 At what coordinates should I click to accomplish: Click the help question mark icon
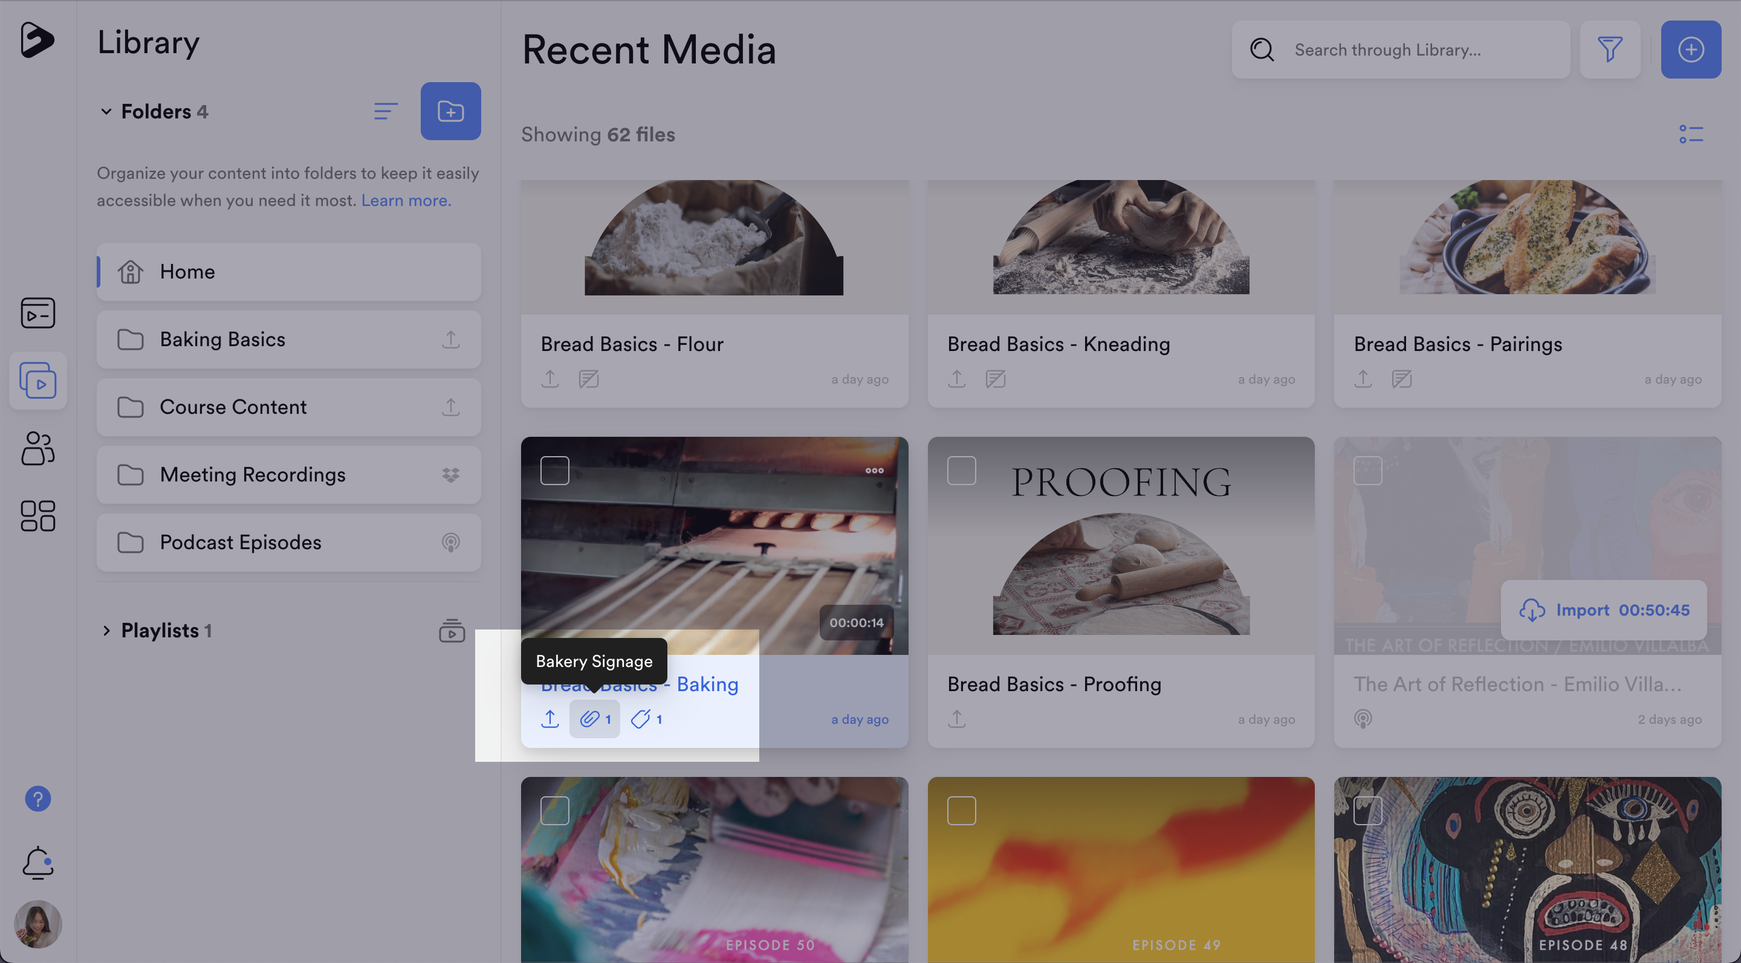pyautogui.click(x=38, y=799)
